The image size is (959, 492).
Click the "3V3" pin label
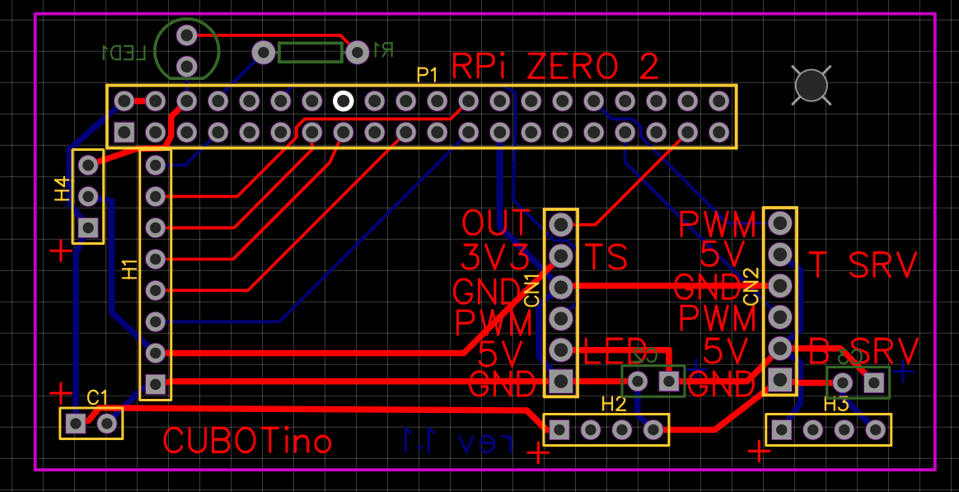pyautogui.click(x=495, y=258)
